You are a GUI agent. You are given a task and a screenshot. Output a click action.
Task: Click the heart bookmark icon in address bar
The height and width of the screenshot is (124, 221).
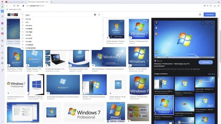pyautogui.click(x=211, y=6)
